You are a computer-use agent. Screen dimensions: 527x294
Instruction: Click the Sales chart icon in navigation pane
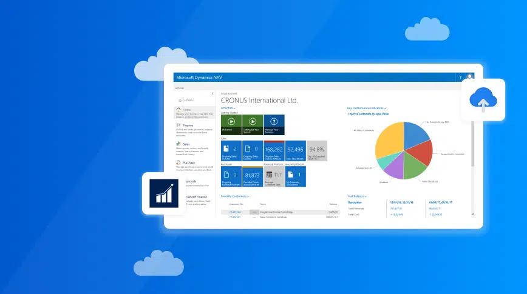click(x=178, y=144)
